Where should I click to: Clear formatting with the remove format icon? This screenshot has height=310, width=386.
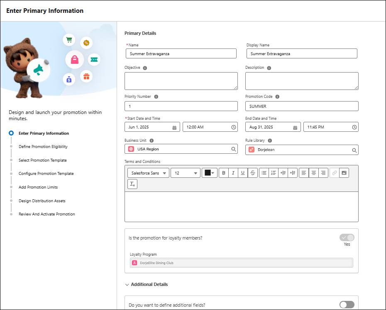tap(132, 184)
